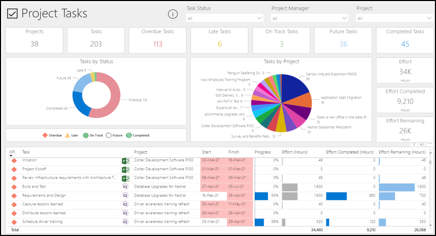
Task: Click the On Track green circle legend icon
Action: [x=86, y=135]
